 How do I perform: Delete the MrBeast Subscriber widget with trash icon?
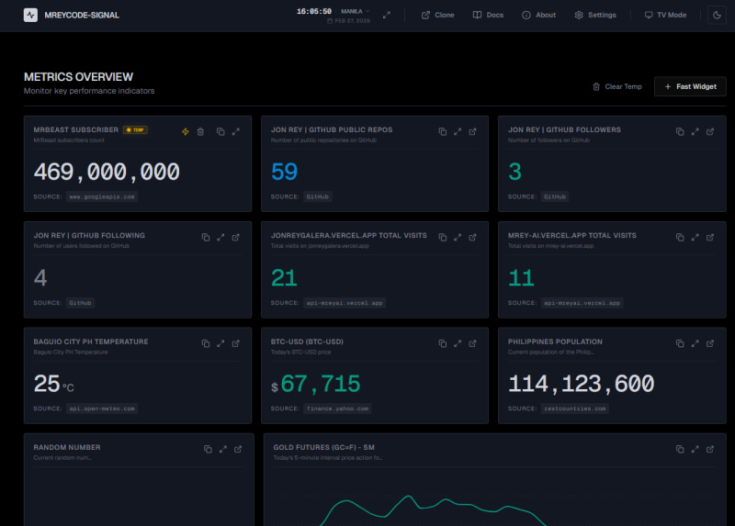pyautogui.click(x=201, y=131)
